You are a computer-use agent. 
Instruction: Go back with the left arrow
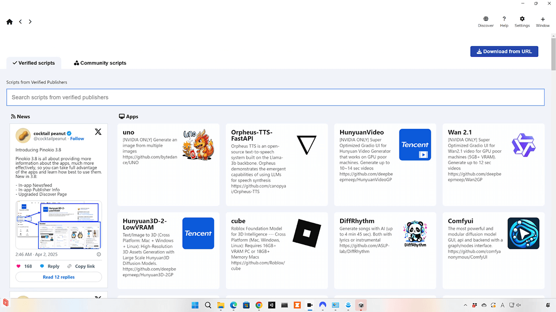coord(20,22)
